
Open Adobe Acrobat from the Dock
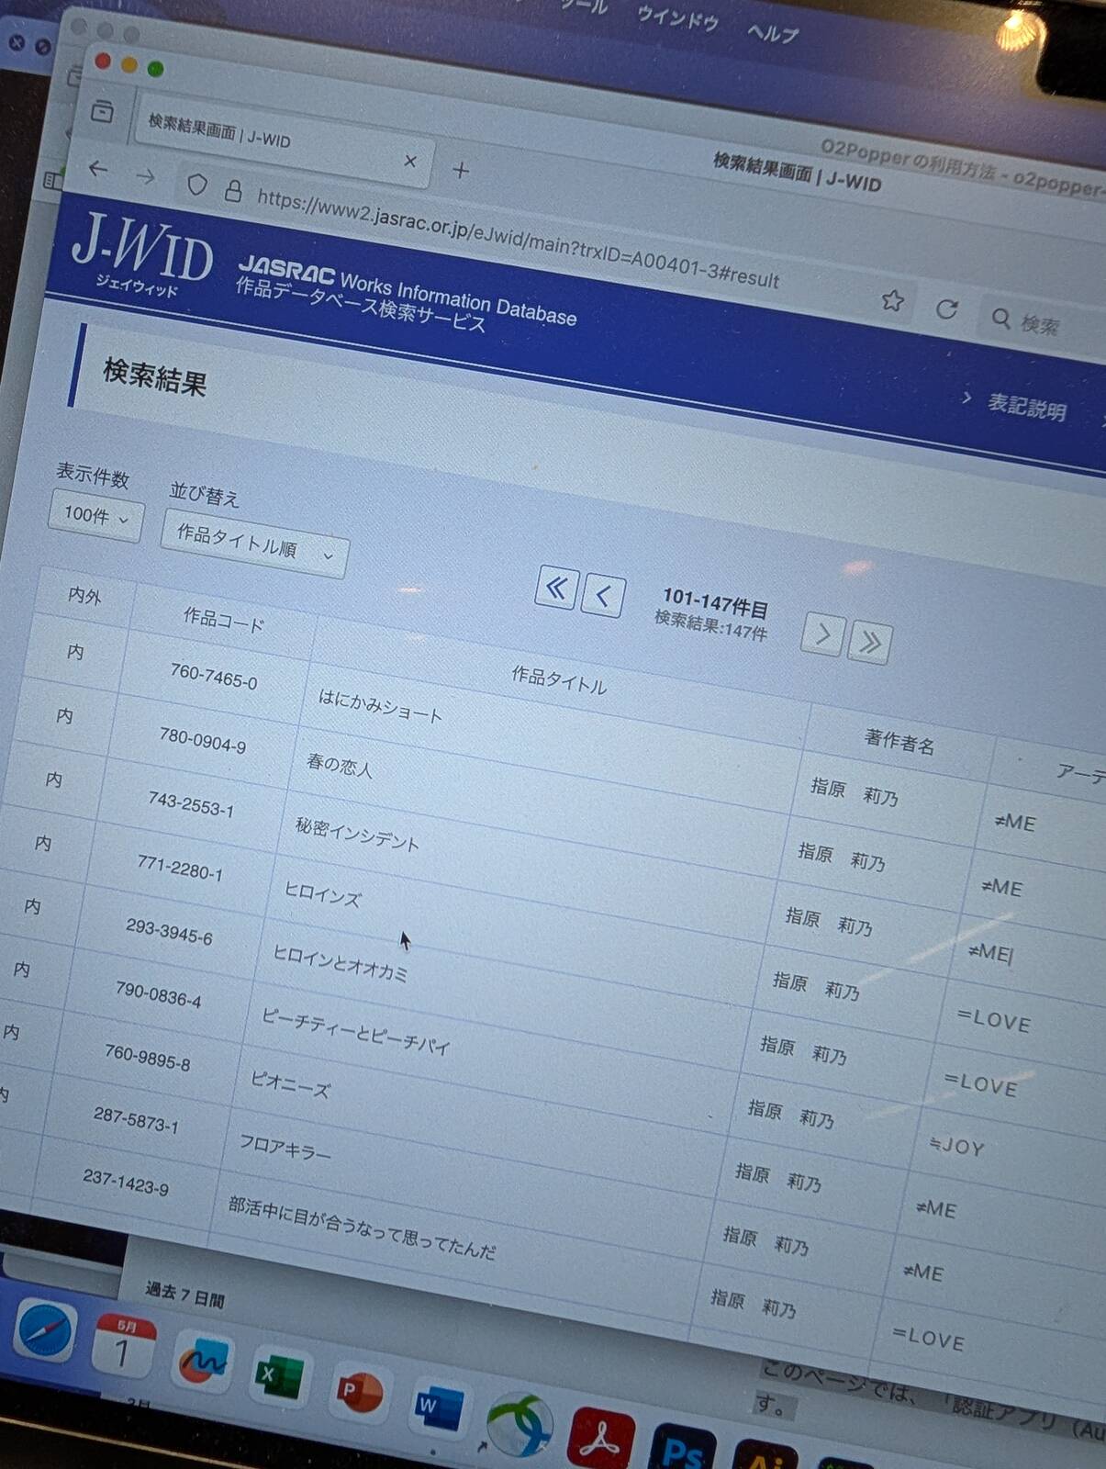(x=601, y=1440)
